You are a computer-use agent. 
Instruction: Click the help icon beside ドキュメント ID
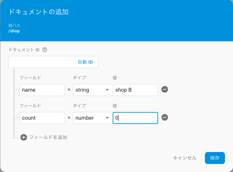(x=44, y=50)
